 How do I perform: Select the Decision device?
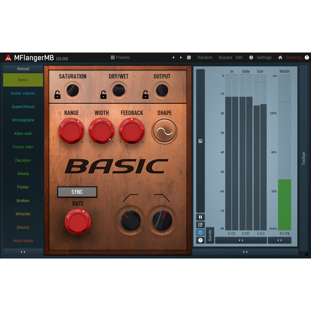click(x=23, y=160)
